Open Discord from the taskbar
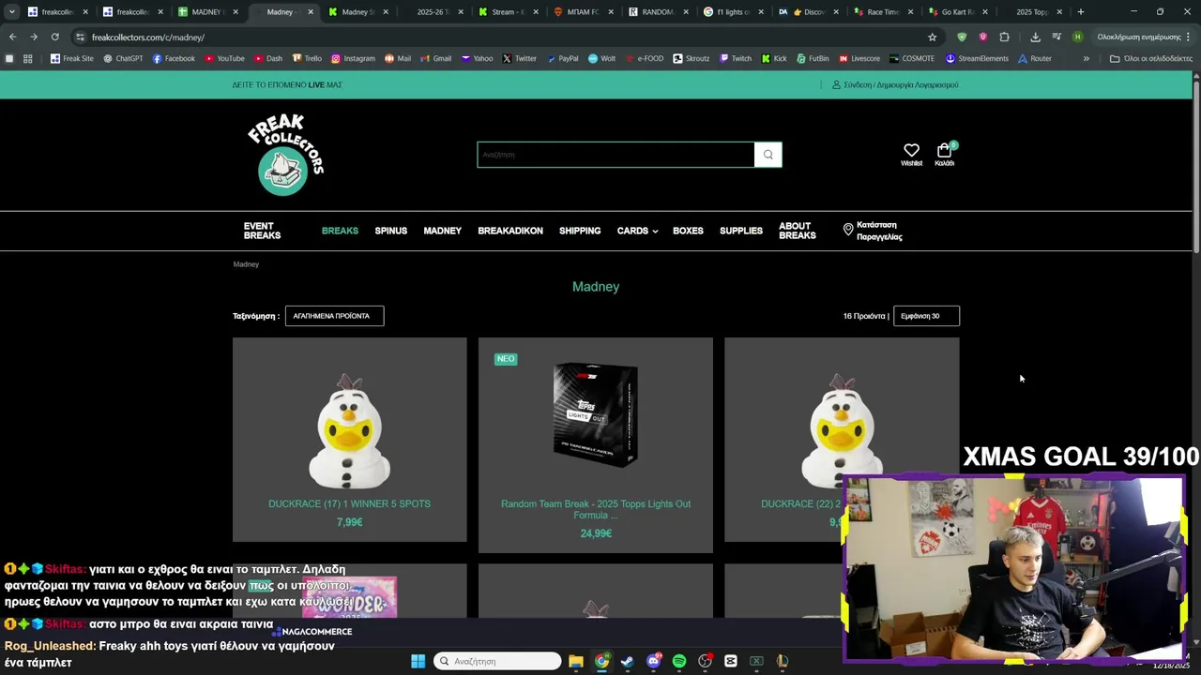This screenshot has width=1201, height=675. pos(653,661)
